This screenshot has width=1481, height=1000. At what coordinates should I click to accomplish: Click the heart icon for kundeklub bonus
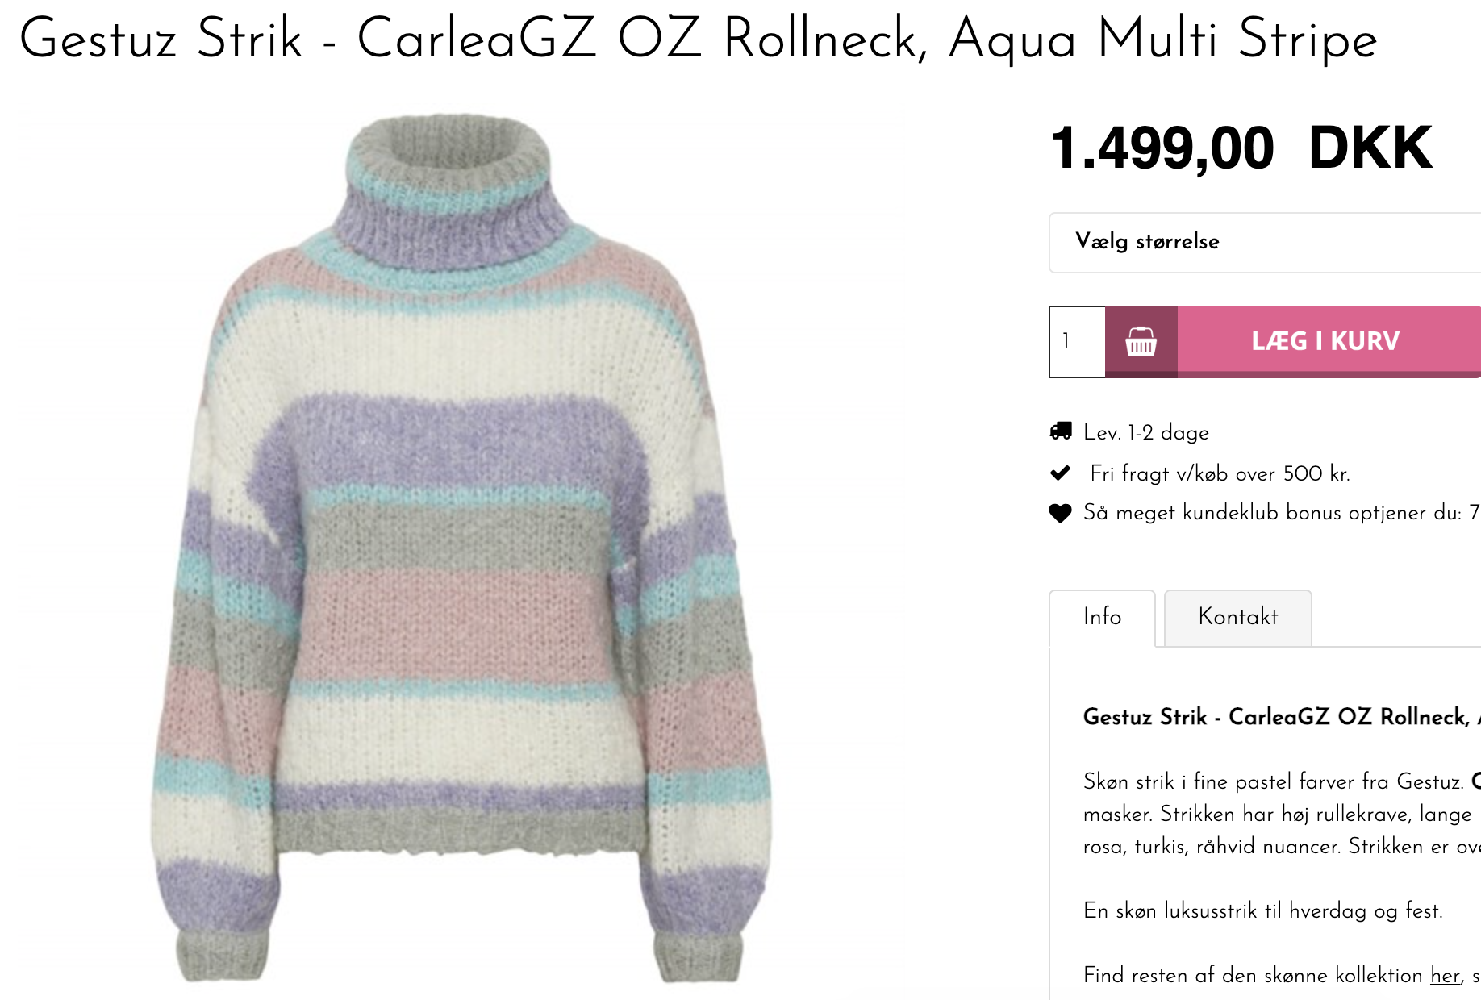(1060, 513)
